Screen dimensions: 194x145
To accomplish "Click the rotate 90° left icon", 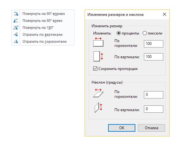I will point(16,21).
